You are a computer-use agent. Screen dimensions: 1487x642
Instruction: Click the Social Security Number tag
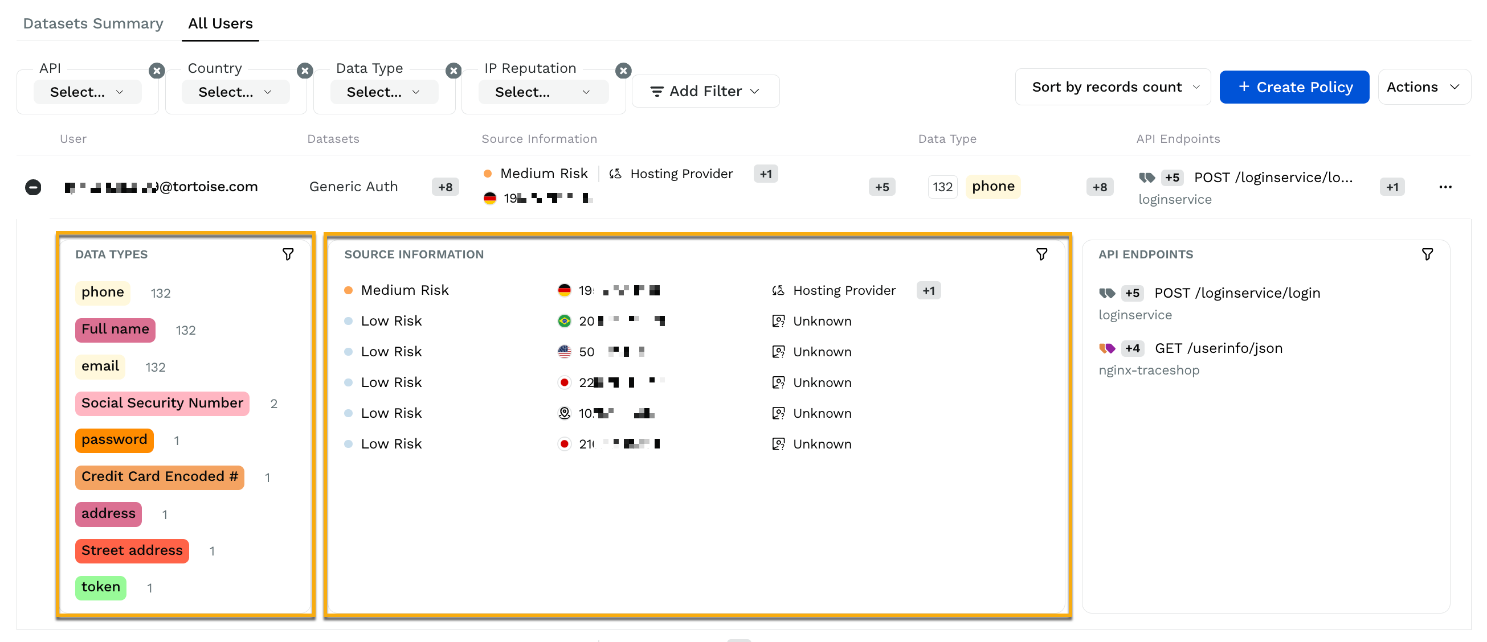tap(162, 403)
